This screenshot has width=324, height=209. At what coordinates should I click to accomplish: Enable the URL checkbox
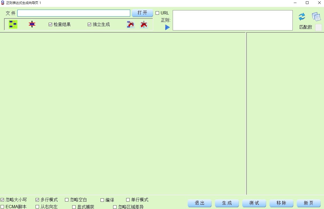click(157, 13)
